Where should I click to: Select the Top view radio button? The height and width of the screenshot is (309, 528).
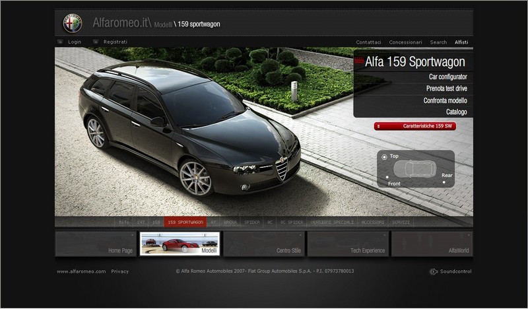(384, 157)
